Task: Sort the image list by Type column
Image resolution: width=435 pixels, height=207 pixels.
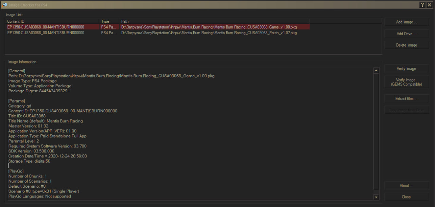Action: pyautogui.click(x=109, y=21)
